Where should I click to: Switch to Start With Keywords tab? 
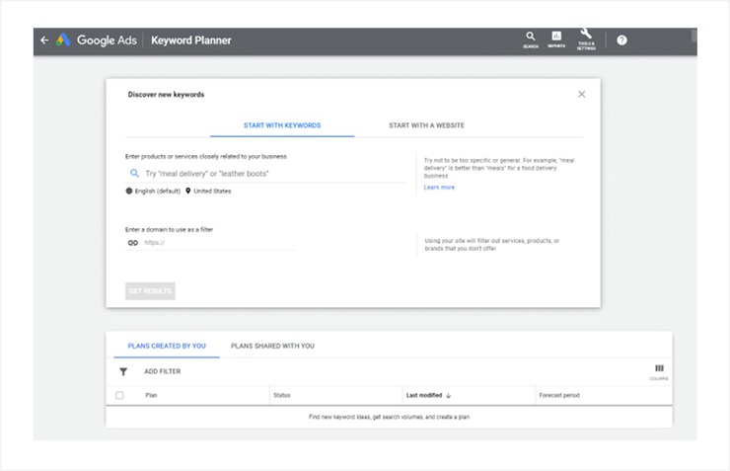click(x=282, y=125)
